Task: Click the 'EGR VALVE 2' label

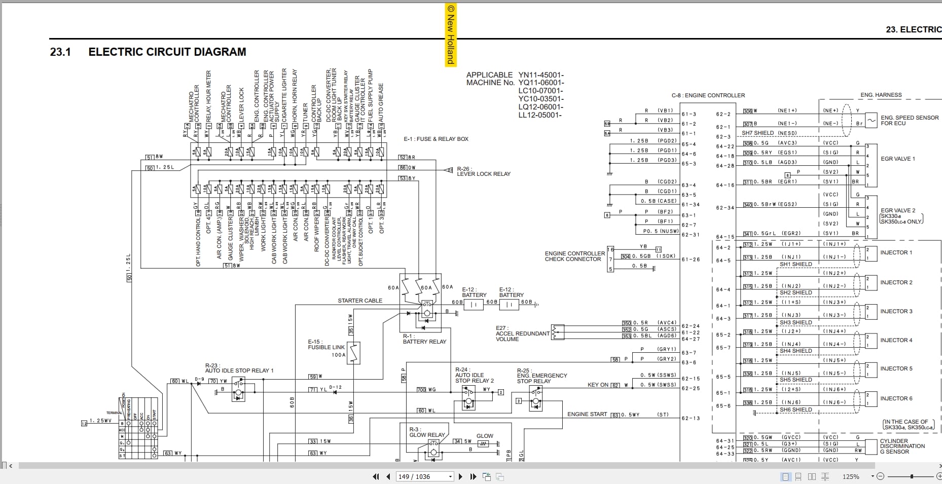Action: pos(898,210)
